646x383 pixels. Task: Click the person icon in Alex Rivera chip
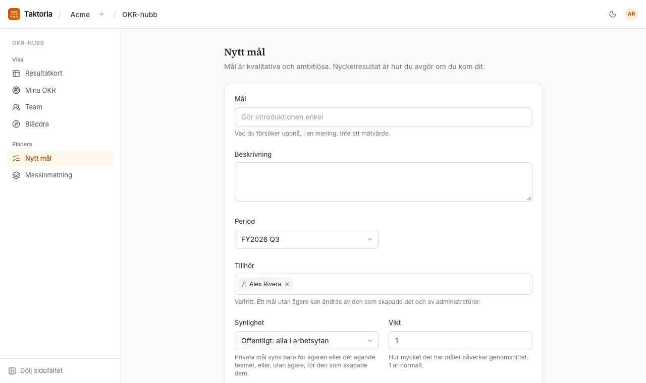coord(244,284)
